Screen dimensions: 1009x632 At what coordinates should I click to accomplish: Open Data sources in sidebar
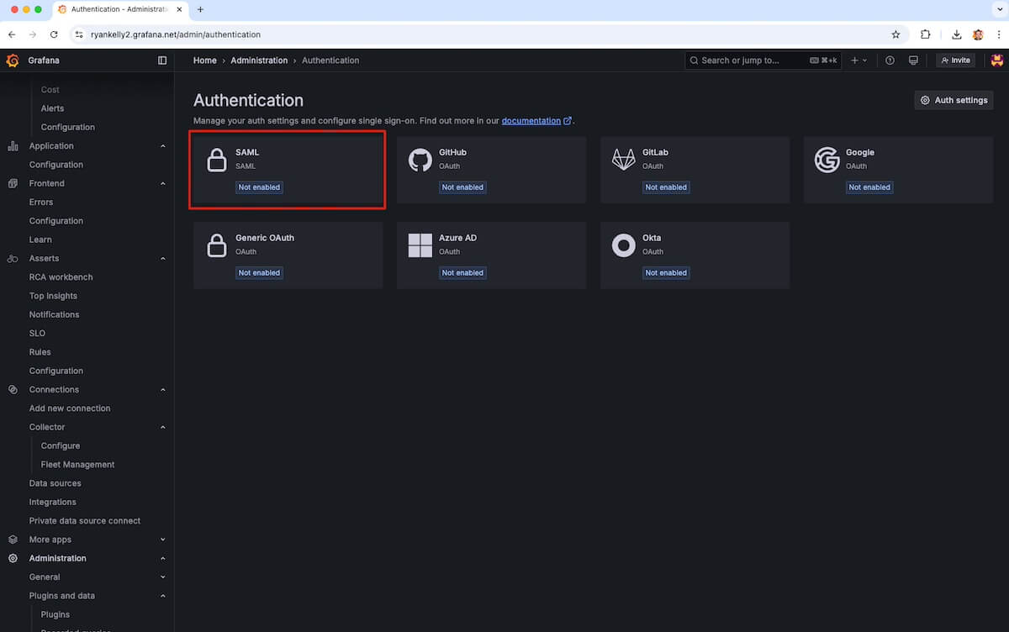click(55, 483)
